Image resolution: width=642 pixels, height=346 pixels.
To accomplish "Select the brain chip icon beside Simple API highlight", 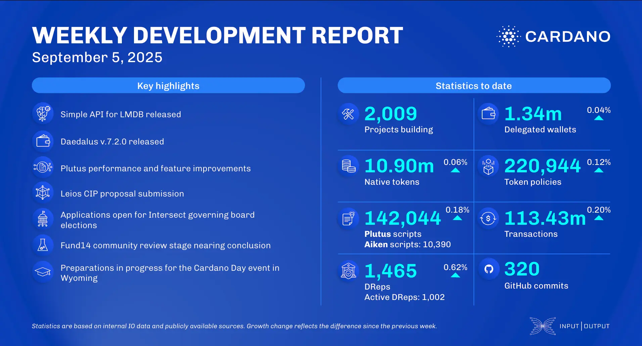I will 43,113.
